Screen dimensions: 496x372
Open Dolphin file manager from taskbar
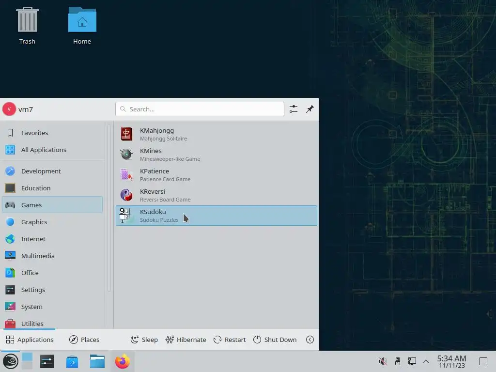(97, 361)
